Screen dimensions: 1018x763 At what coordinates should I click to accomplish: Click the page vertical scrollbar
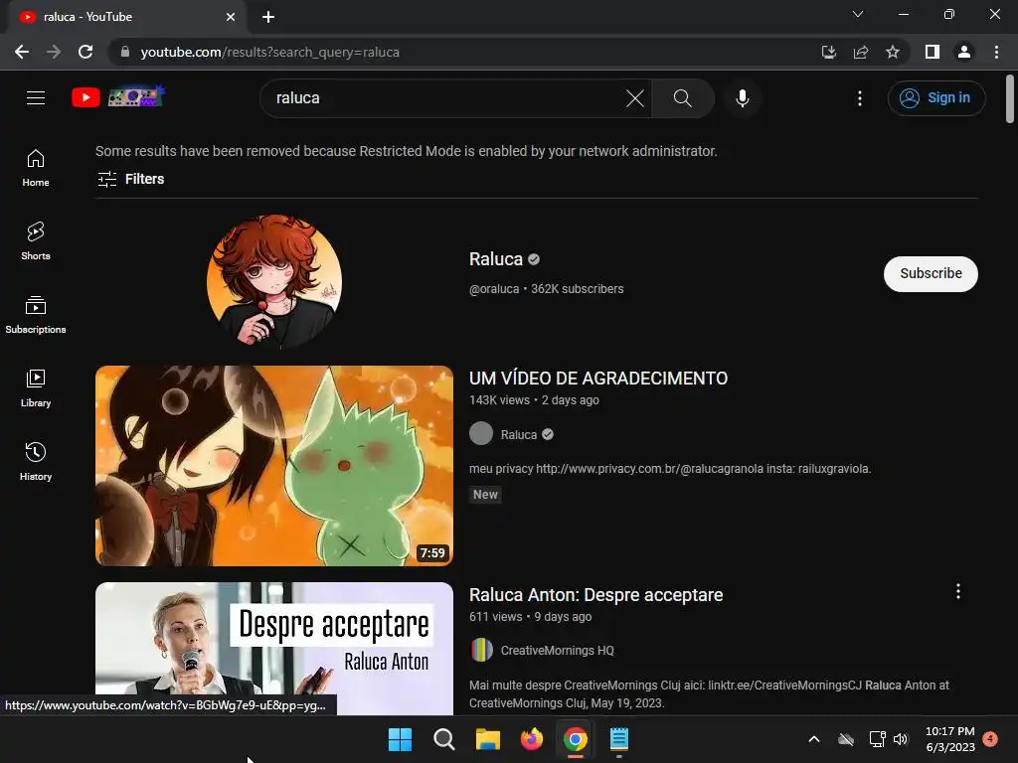(1010, 98)
